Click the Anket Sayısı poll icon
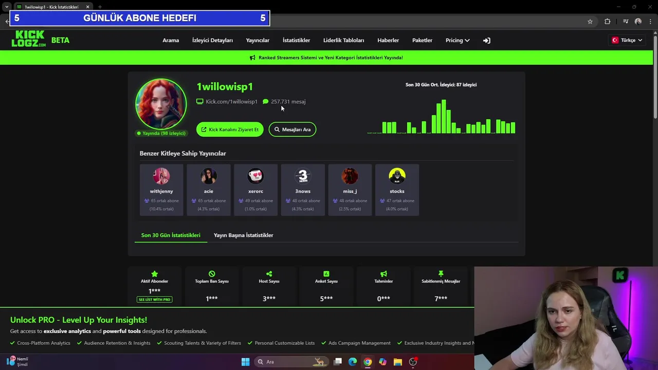 coord(326,274)
